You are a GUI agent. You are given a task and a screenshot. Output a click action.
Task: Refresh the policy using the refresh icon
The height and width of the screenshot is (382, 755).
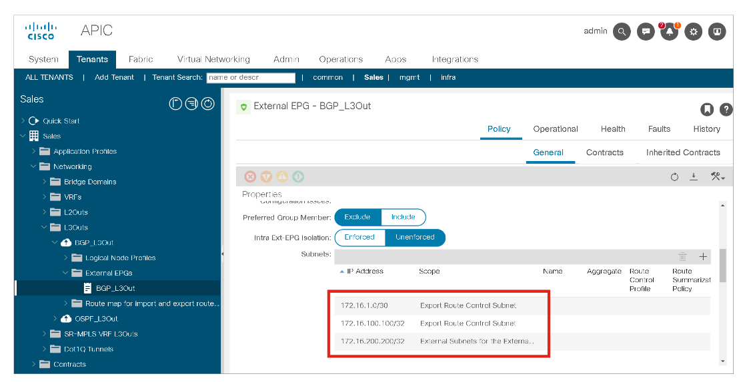pos(674,176)
